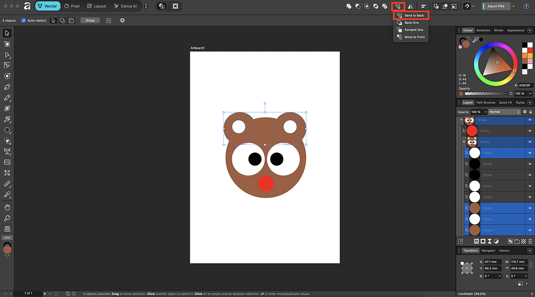
Task: Hide the red Circle layer
Action: 530,131
